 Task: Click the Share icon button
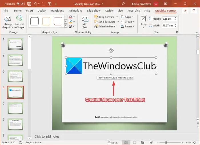click(x=185, y=11)
